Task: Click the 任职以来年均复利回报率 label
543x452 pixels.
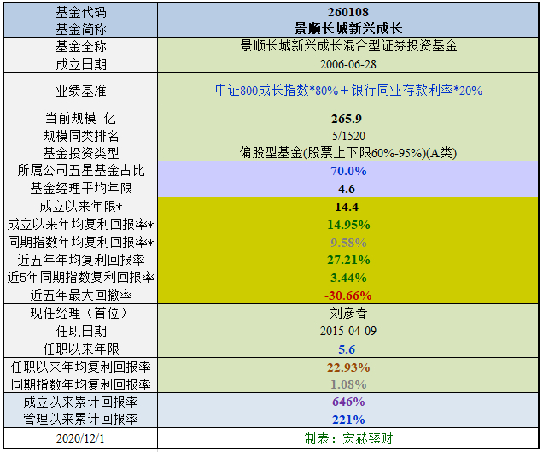Action: coord(81,367)
